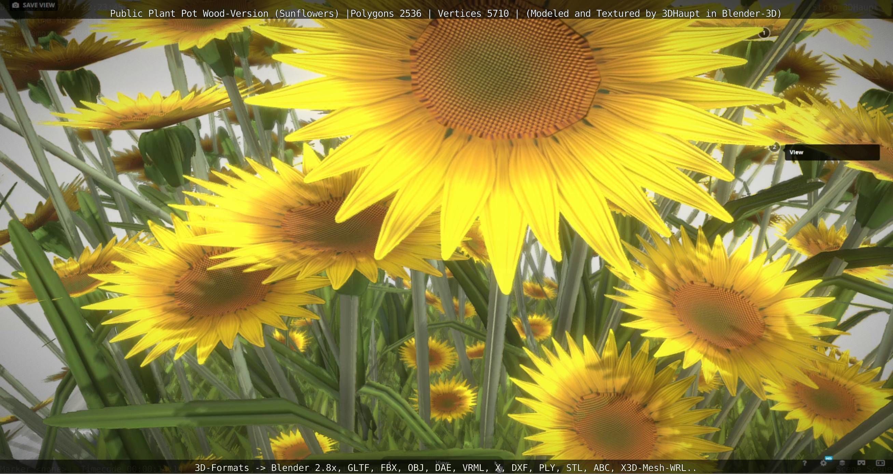This screenshot has width=893, height=474.
Task: Toggle fullscreen using the arrows icon
Action: 880,463
